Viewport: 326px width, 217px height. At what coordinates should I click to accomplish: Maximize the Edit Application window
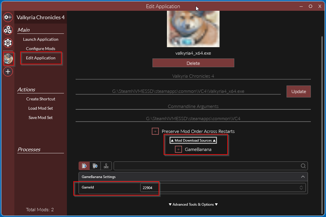(311, 6)
